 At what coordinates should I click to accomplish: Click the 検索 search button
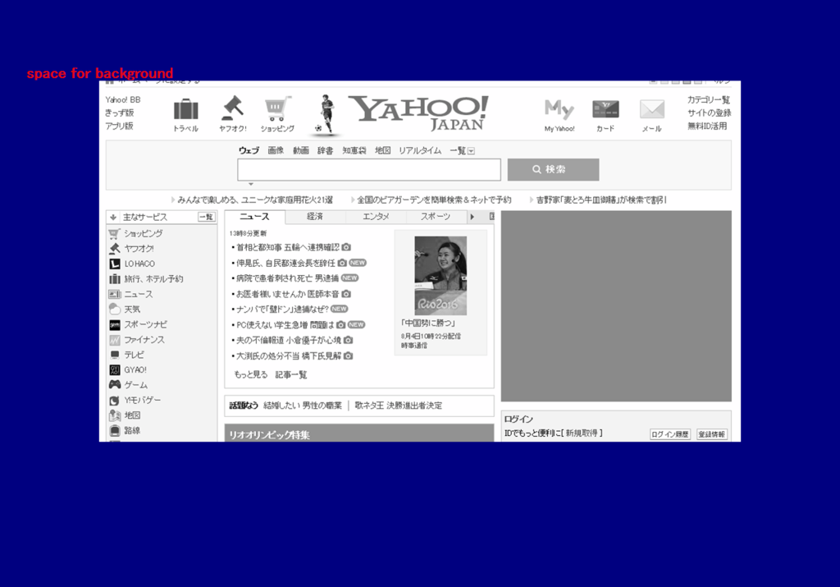click(553, 169)
